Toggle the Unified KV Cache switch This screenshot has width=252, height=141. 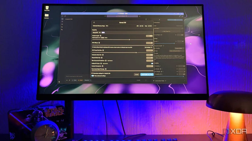tap(152, 64)
